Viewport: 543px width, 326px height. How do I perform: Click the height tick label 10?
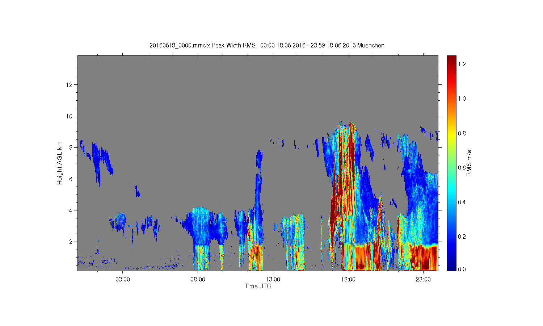(x=70, y=116)
